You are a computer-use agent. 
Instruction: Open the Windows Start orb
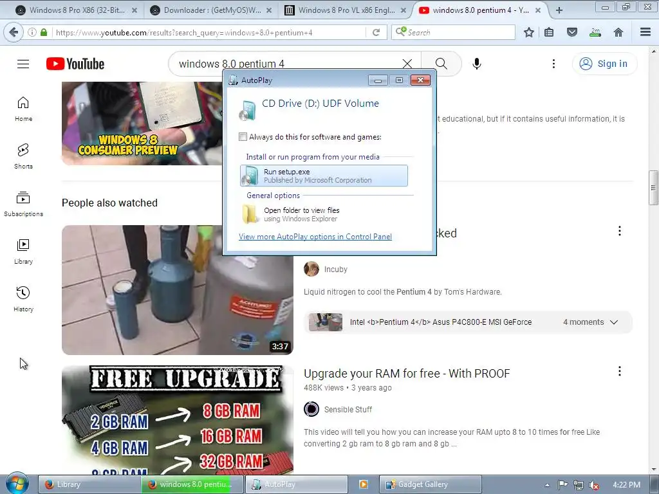point(16,483)
